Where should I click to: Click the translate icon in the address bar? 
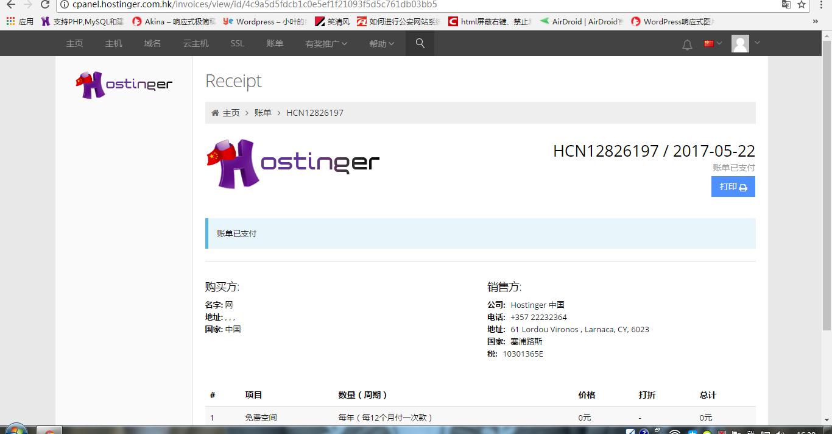click(786, 5)
